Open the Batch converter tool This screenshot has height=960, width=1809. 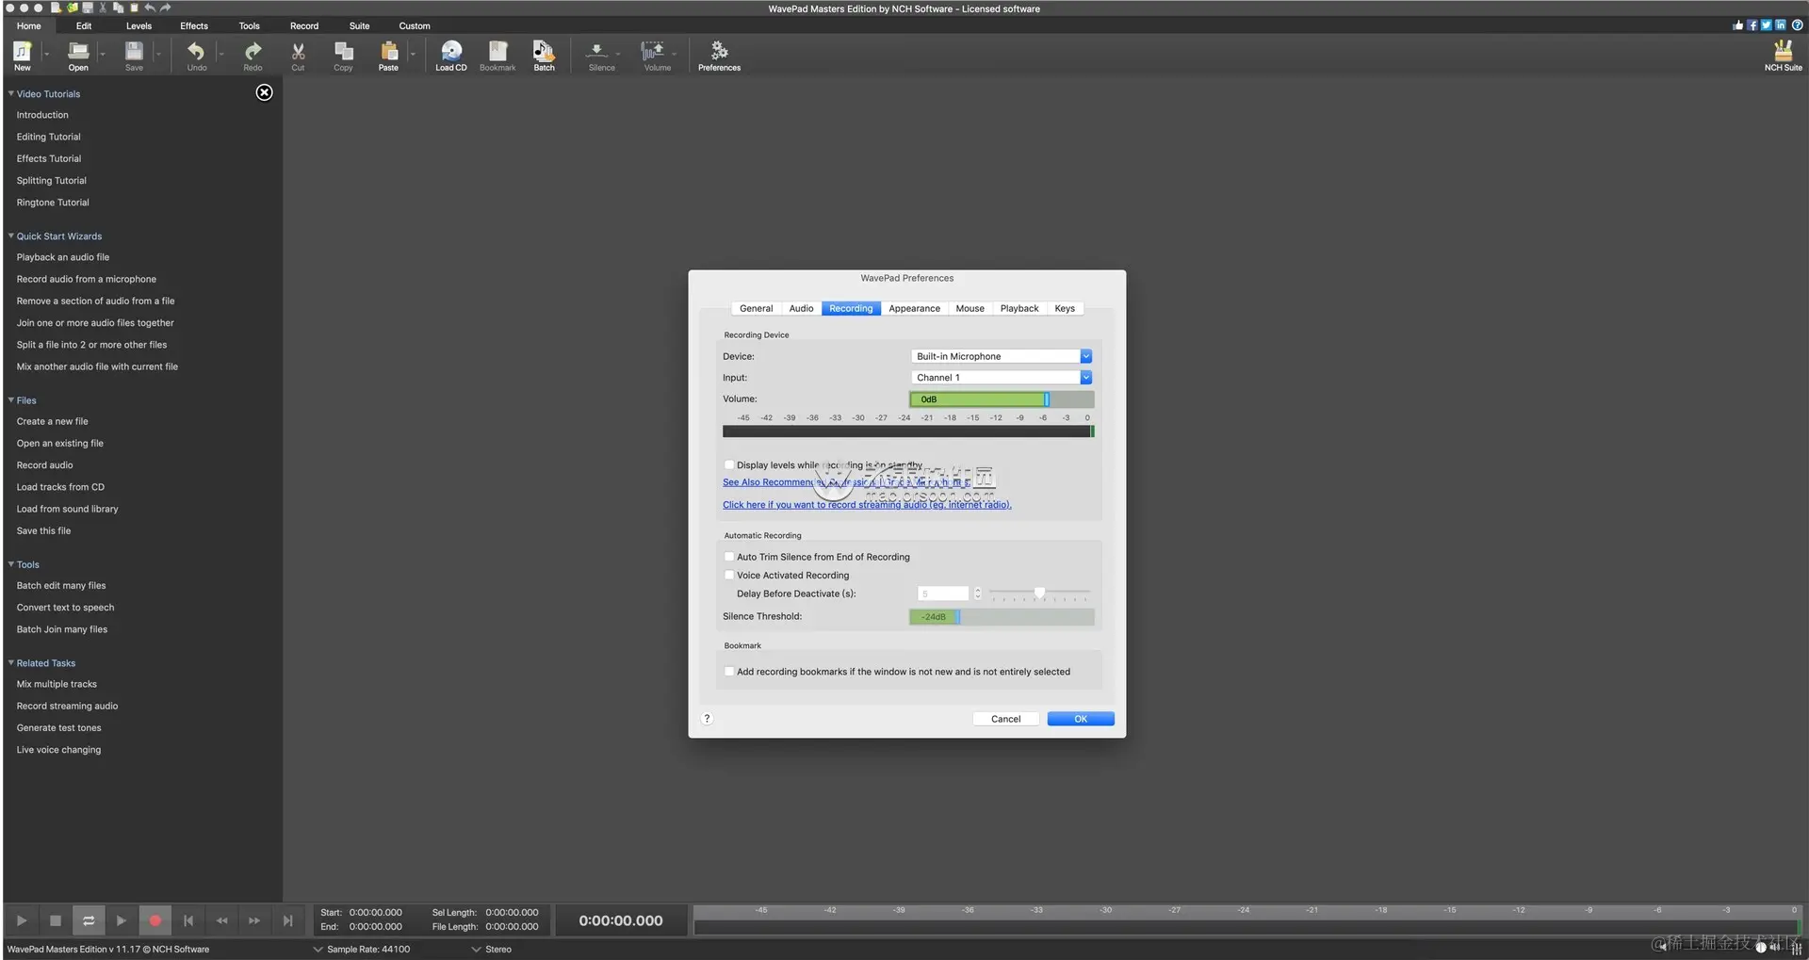[545, 55]
